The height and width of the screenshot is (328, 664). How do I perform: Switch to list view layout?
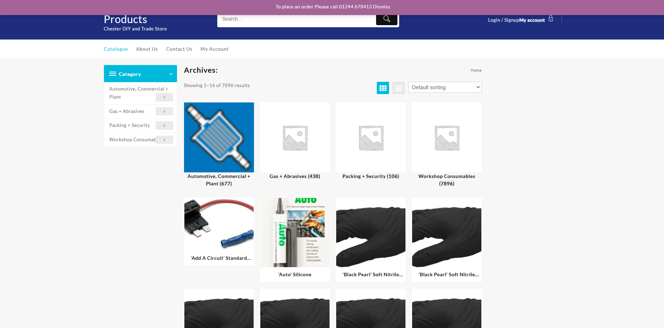coord(398,88)
